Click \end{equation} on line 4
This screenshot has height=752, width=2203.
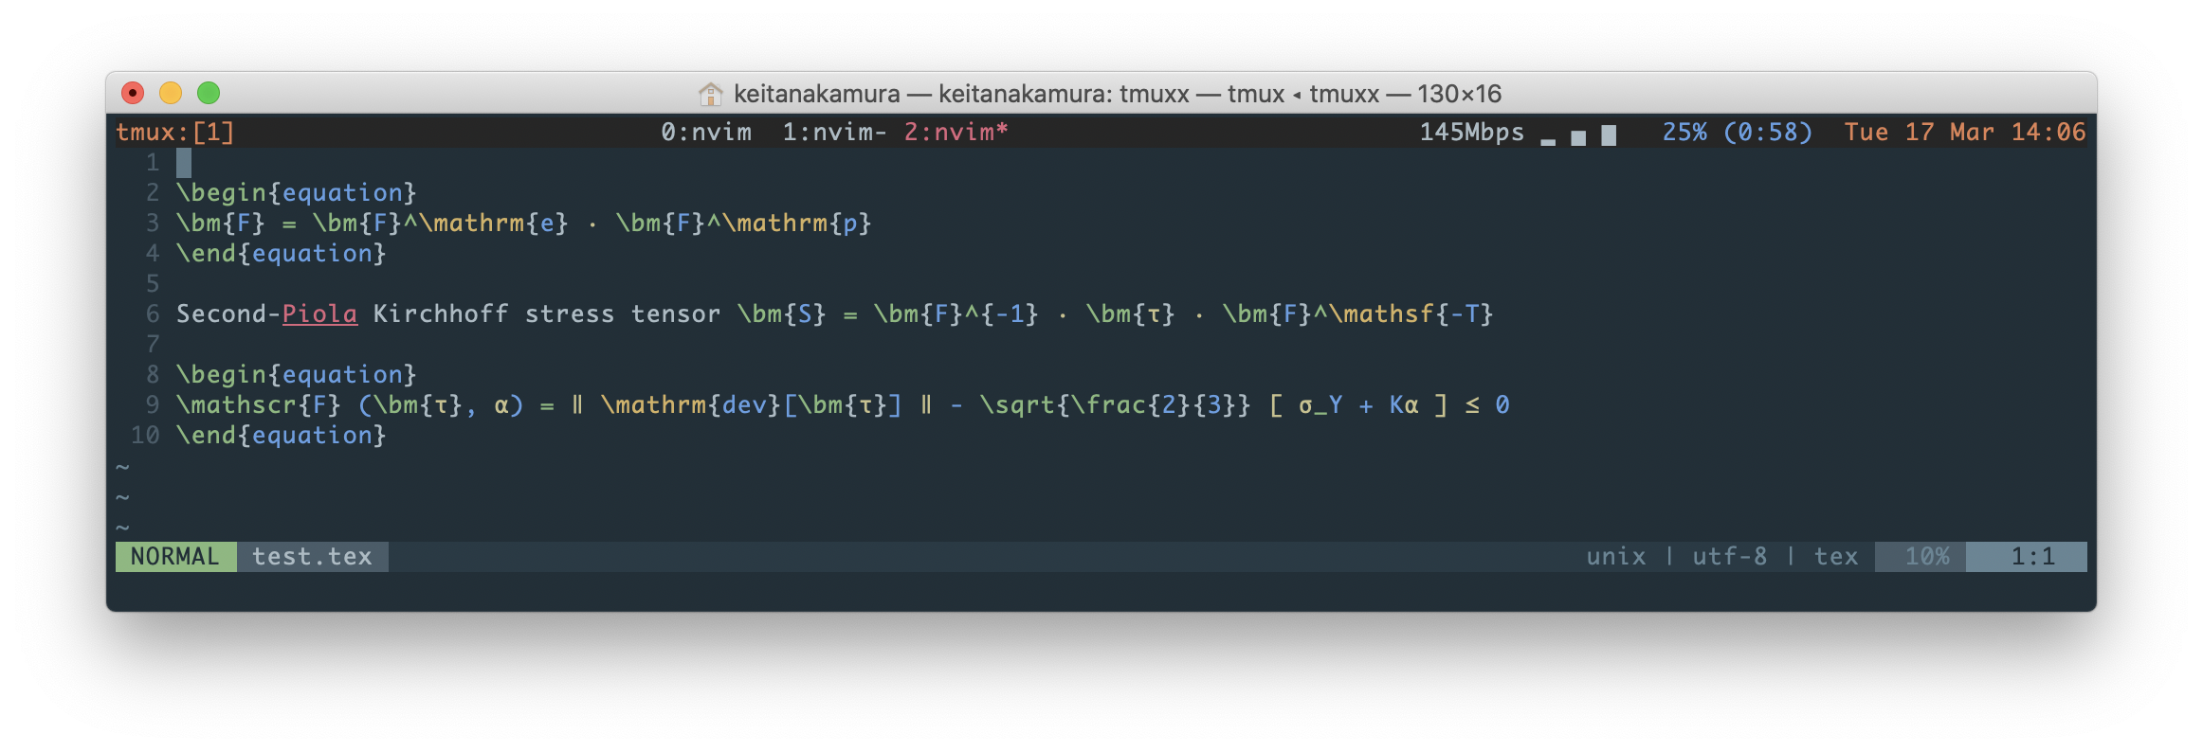click(x=282, y=253)
